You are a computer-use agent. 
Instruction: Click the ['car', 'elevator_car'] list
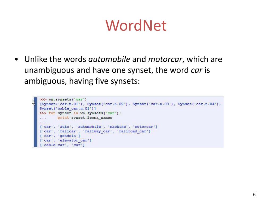coord(66,140)
